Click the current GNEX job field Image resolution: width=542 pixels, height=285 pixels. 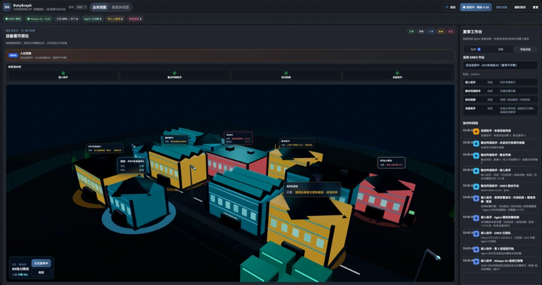tap(500, 65)
